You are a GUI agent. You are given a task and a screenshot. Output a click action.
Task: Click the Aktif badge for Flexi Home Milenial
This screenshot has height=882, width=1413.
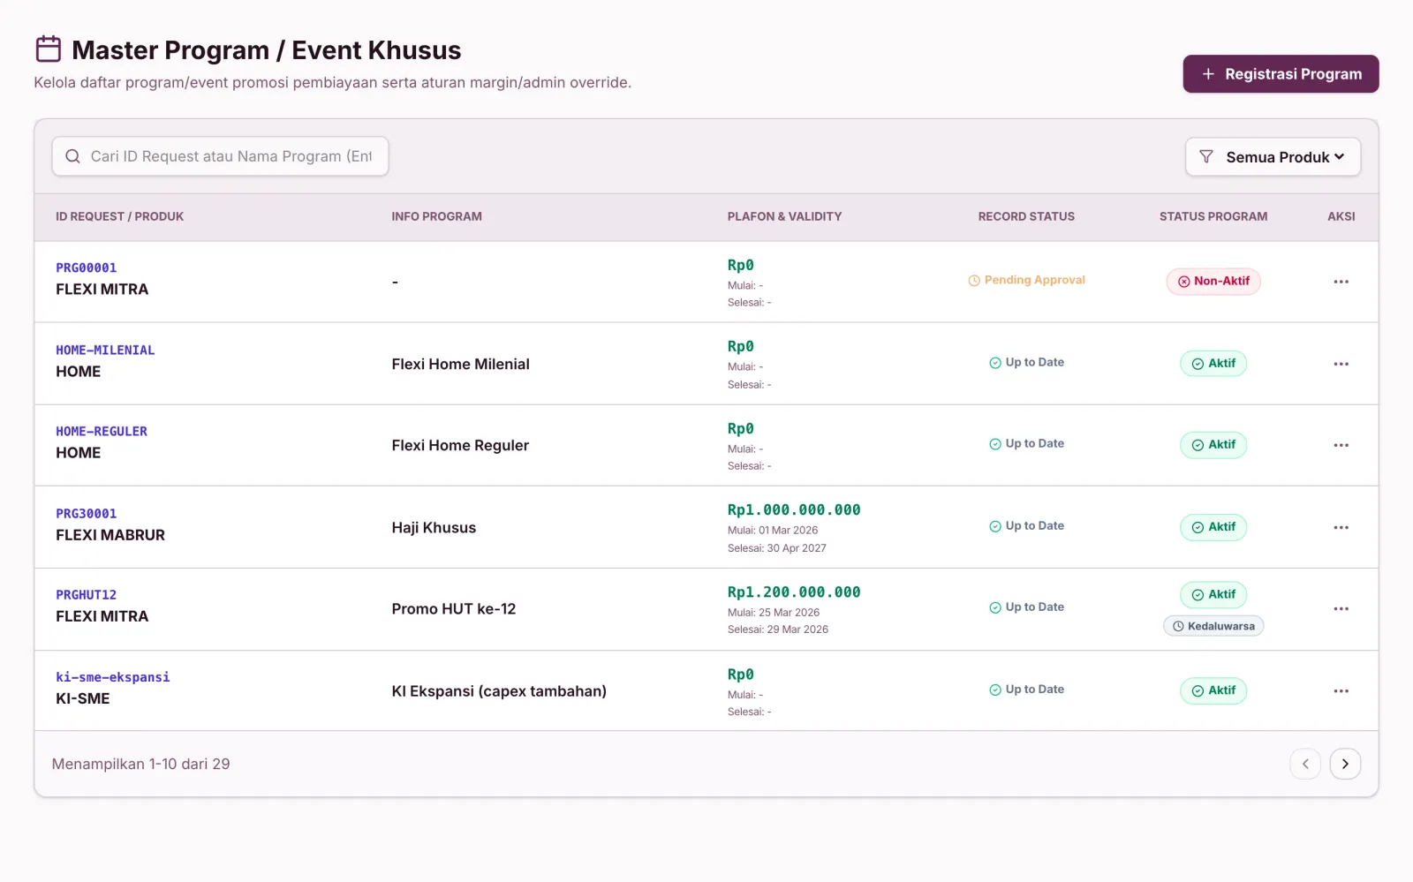pyautogui.click(x=1213, y=364)
